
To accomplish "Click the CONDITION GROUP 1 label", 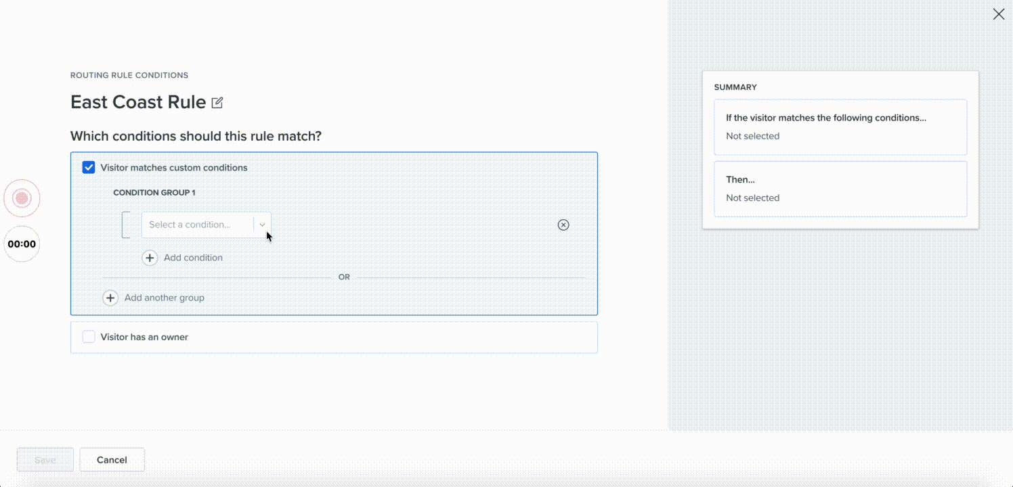I will [154, 193].
